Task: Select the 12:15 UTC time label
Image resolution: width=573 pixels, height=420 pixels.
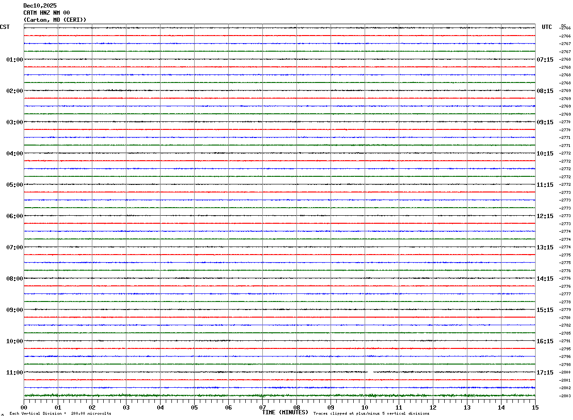Action: coord(545,216)
